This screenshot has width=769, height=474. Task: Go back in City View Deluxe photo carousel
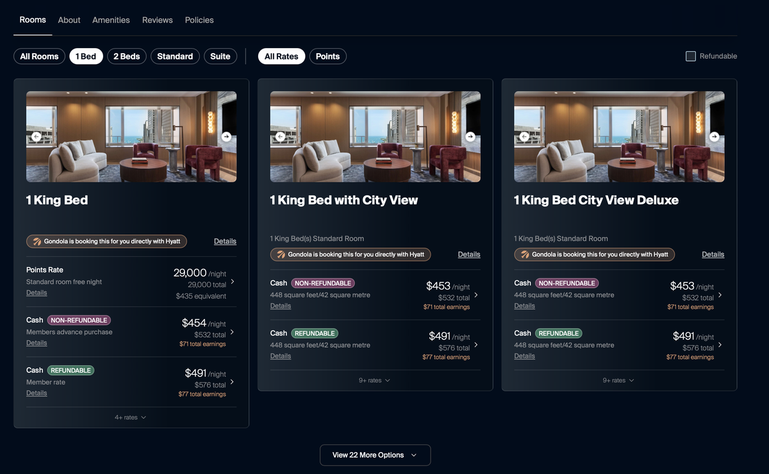point(524,136)
